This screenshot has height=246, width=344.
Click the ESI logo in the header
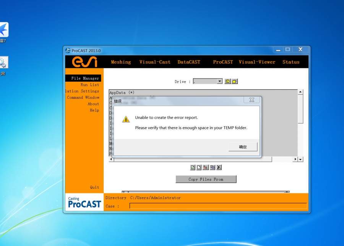click(84, 62)
